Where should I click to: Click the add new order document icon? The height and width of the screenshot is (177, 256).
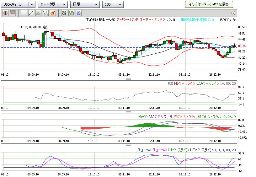coord(71,13)
